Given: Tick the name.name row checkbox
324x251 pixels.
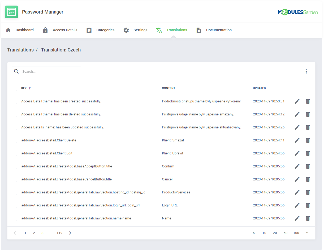Looking at the screenshot, I should pyautogui.click(x=14, y=218).
